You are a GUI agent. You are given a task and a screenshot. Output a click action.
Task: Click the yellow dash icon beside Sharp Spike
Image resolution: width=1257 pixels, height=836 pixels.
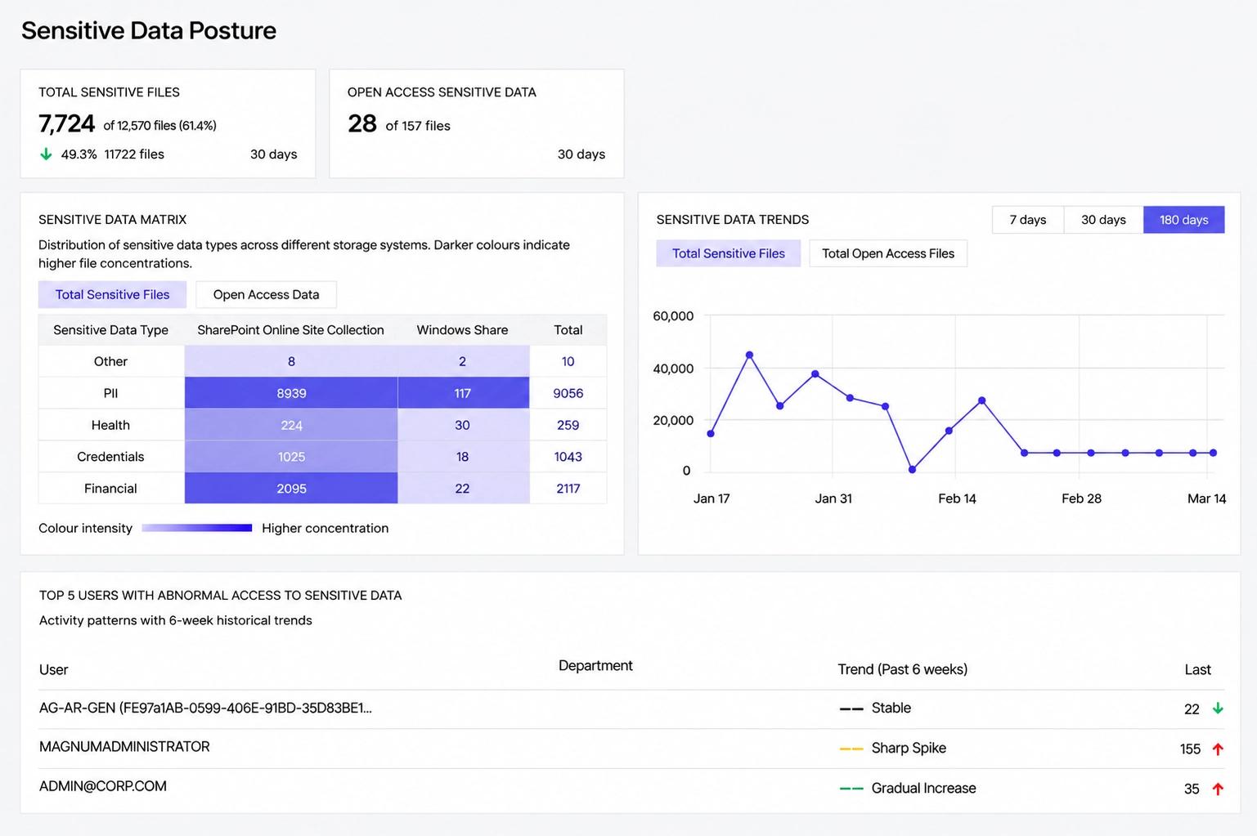click(x=851, y=749)
